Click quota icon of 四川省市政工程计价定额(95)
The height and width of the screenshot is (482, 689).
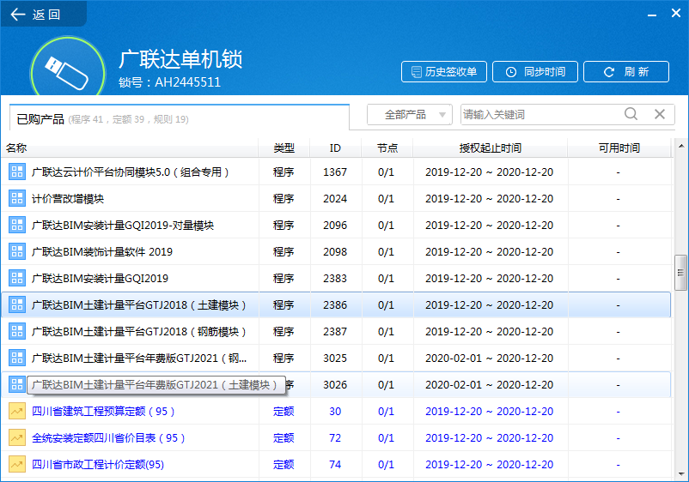pyautogui.click(x=17, y=465)
